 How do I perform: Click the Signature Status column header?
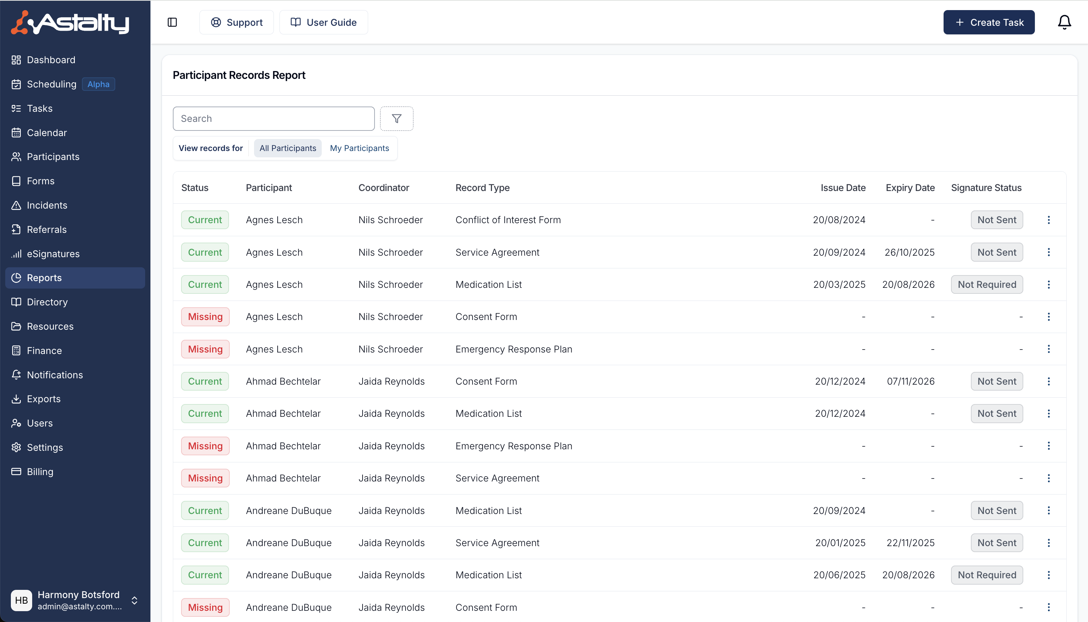[986, 188]
